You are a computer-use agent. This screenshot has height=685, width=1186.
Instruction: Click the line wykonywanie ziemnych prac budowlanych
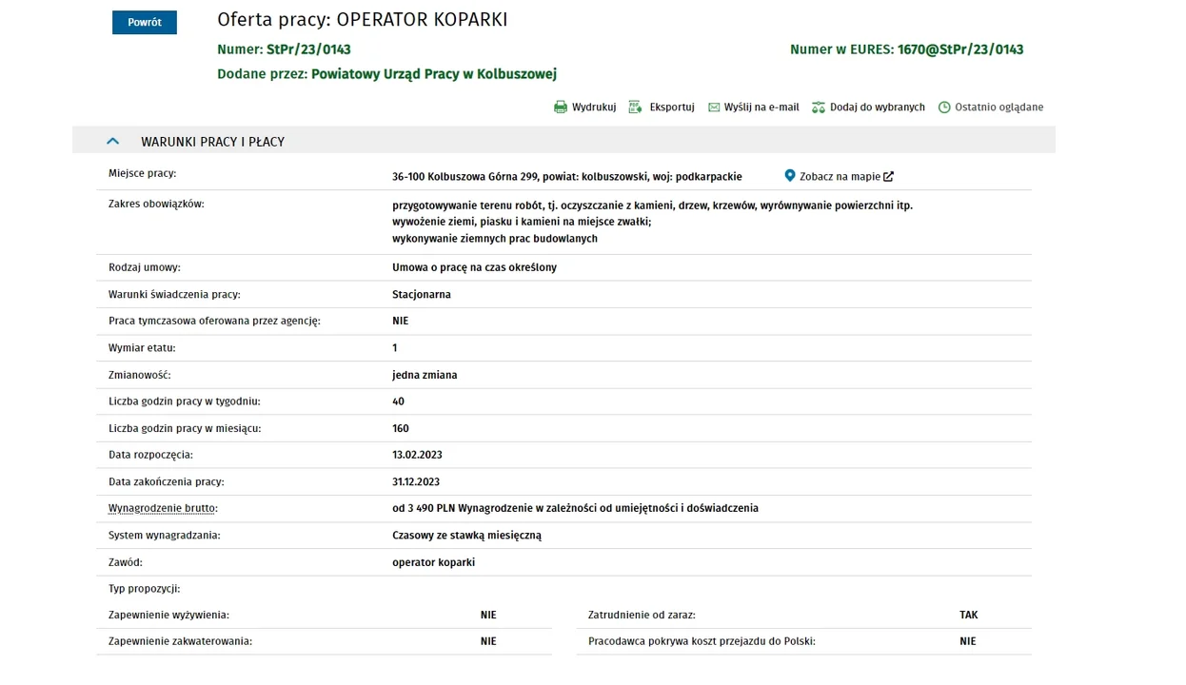click(495, 239)
